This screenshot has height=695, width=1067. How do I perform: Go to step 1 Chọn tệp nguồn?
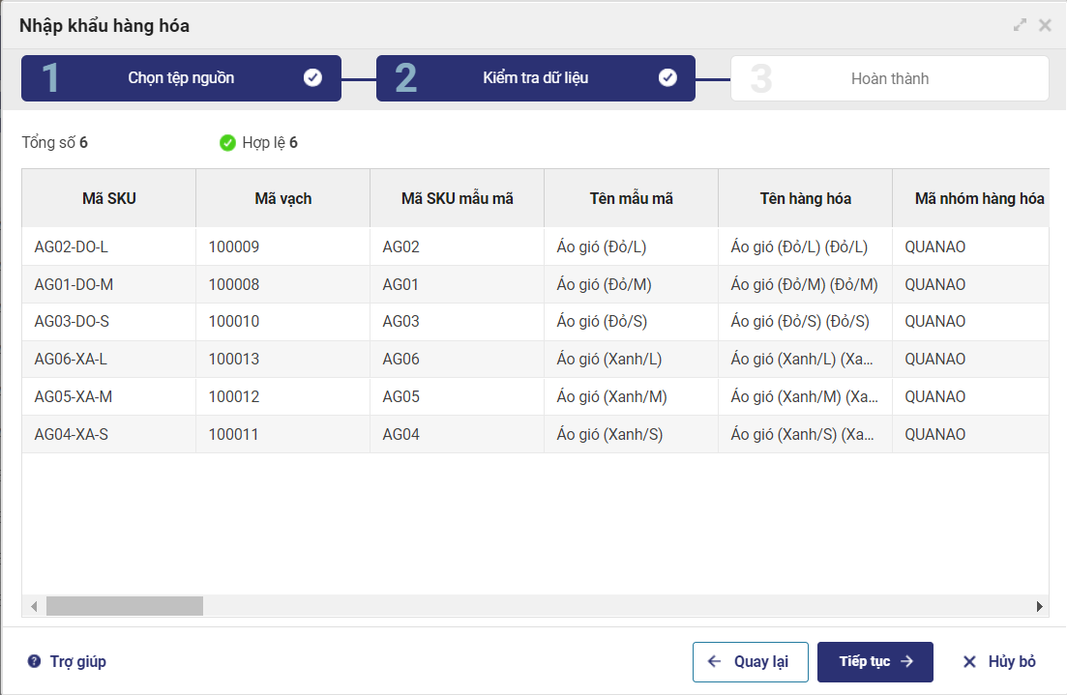click(181, 78)
